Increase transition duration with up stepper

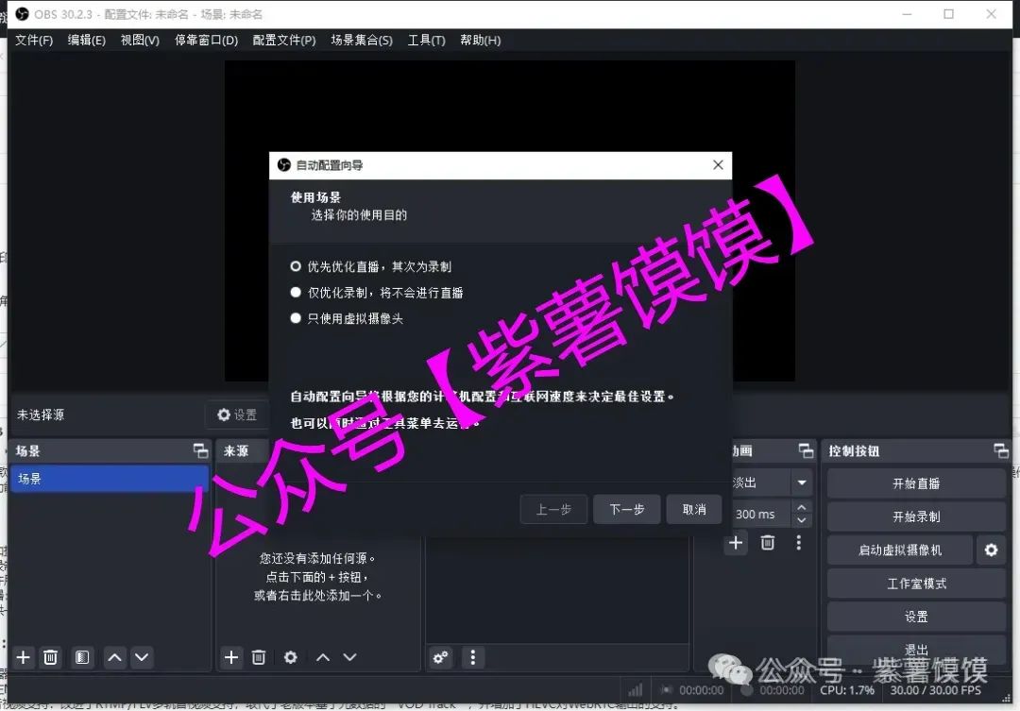802,507
